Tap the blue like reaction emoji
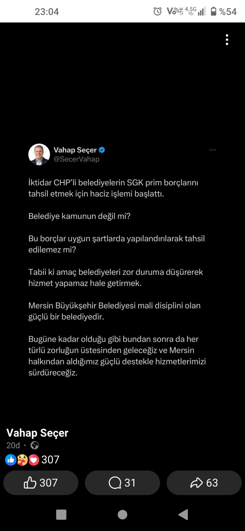 pos(11,460)
